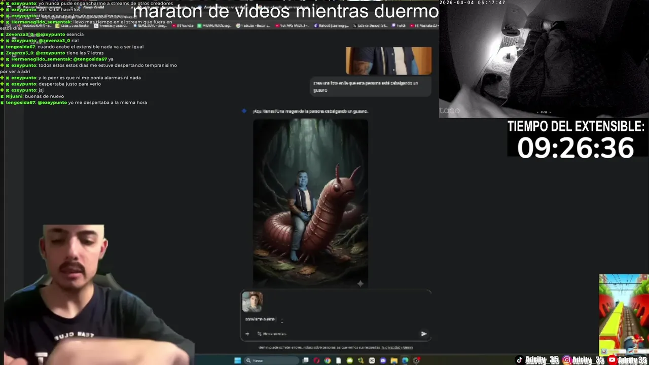Click username tengosida67 in the last chat message

[21, 102]
